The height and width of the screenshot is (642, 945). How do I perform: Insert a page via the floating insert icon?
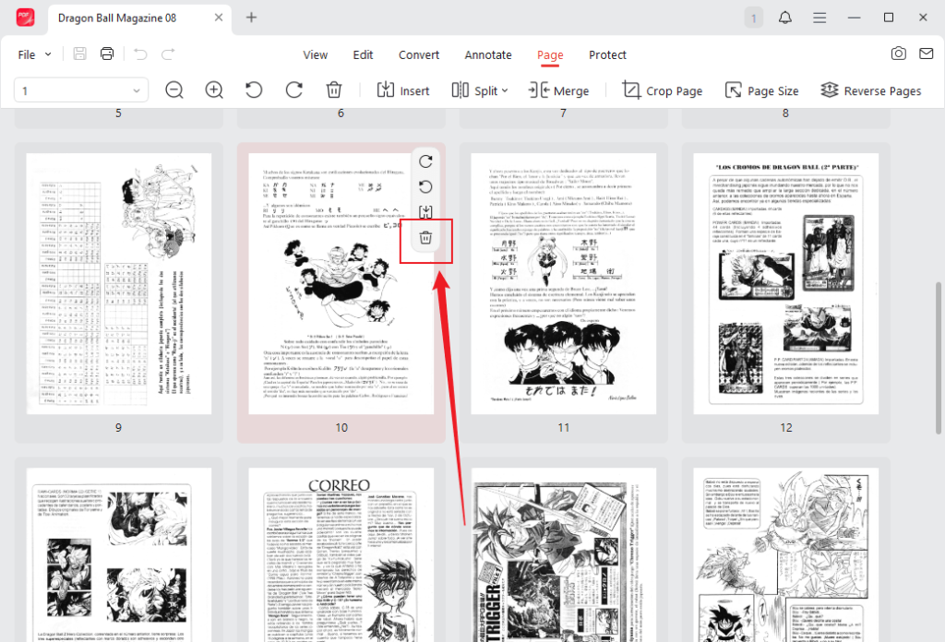425,210
